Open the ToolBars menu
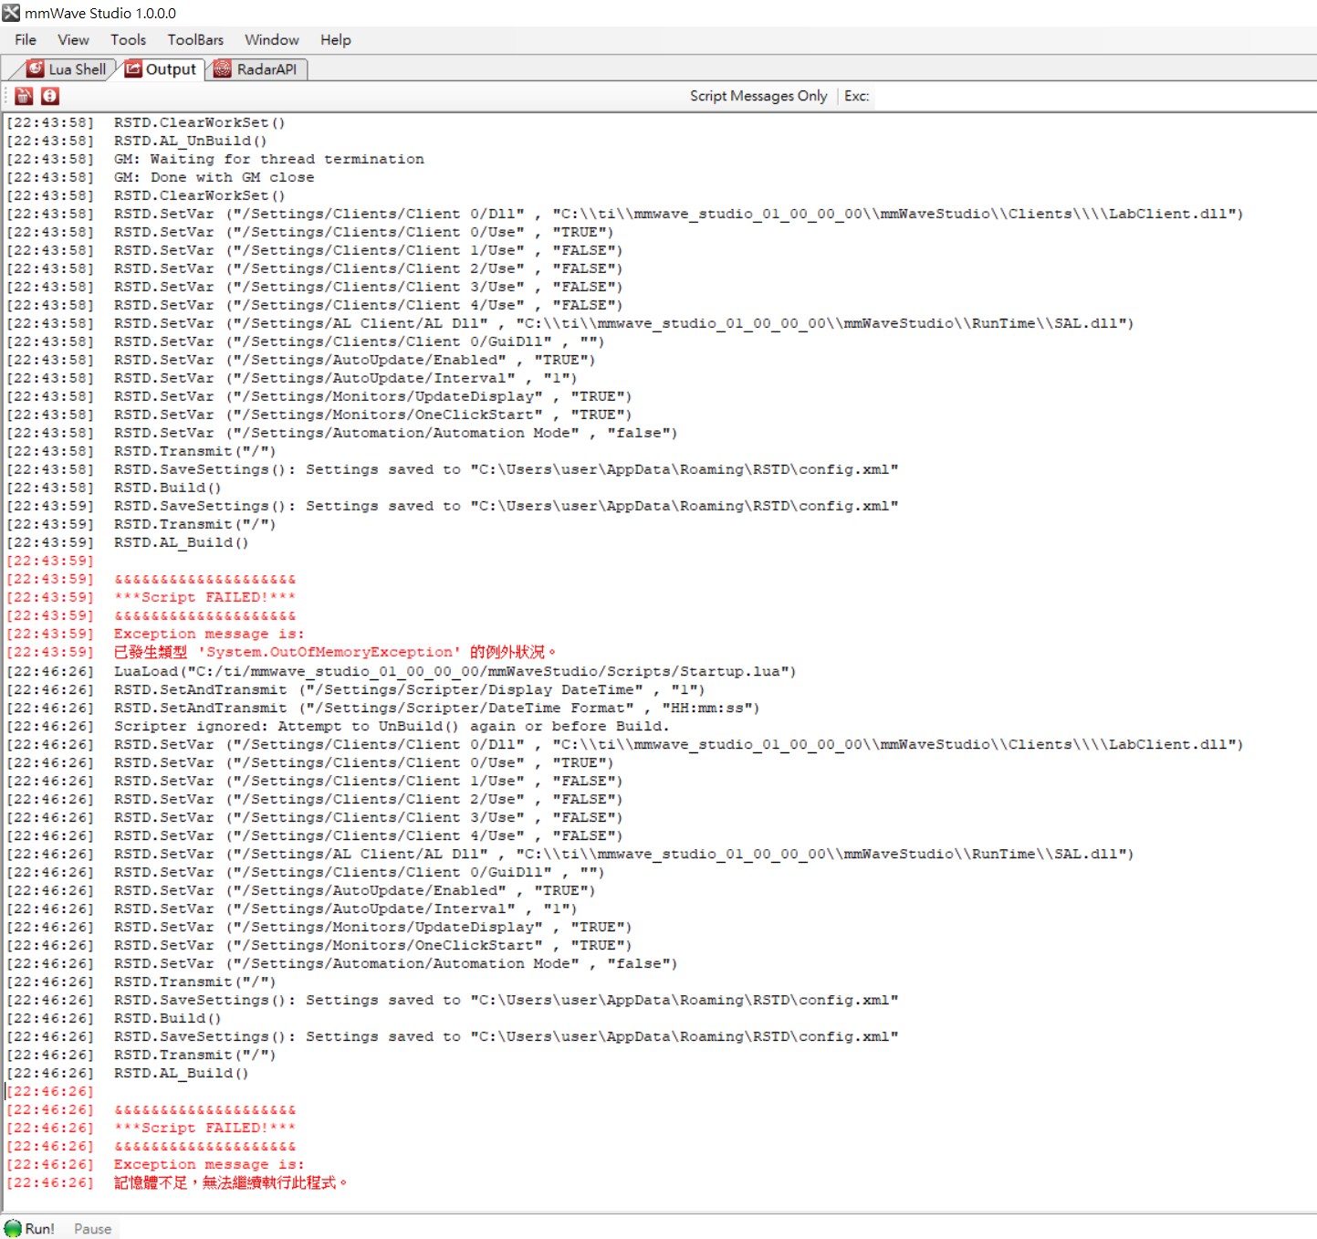 (195, 40)
